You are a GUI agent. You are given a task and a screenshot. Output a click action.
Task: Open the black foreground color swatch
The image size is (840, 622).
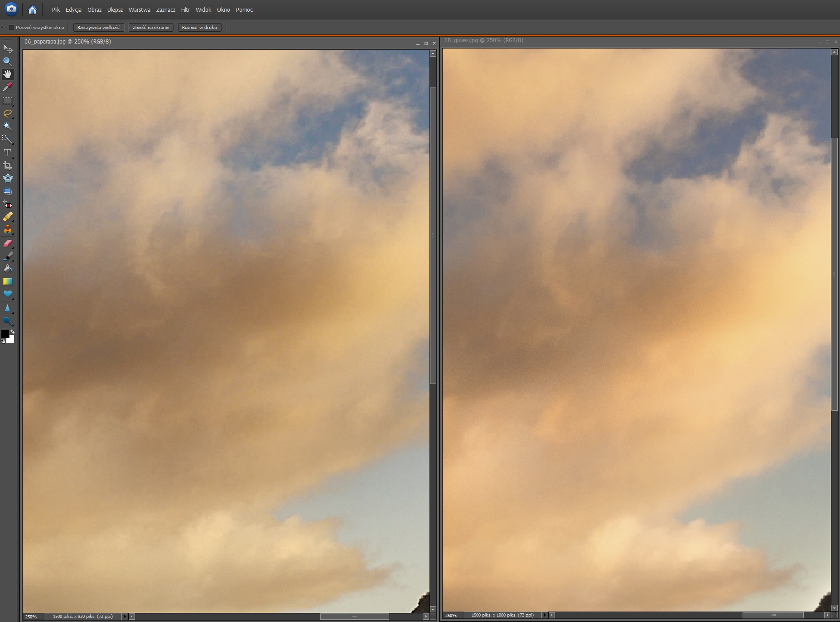(x=5, y=334)
